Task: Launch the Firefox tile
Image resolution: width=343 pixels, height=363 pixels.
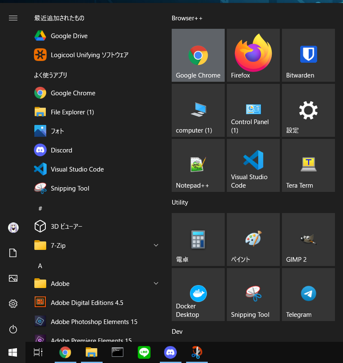Action: pos(253,55)
